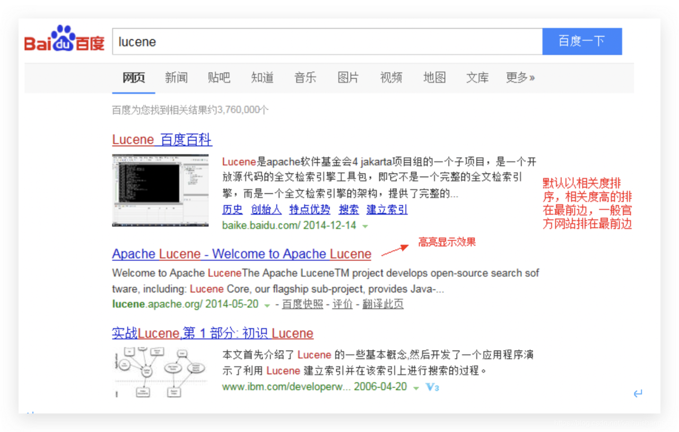This screenshot has height=432, width=679.
Task: Click the Lucene 百度百科 result thumbnail
Action: click(160, 190)
